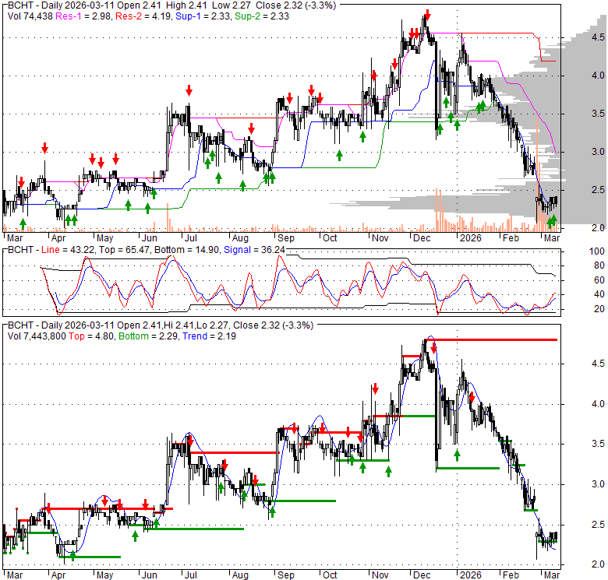
Task: Click the 3.5 price label on top chart axis
Action: point(598,114)
